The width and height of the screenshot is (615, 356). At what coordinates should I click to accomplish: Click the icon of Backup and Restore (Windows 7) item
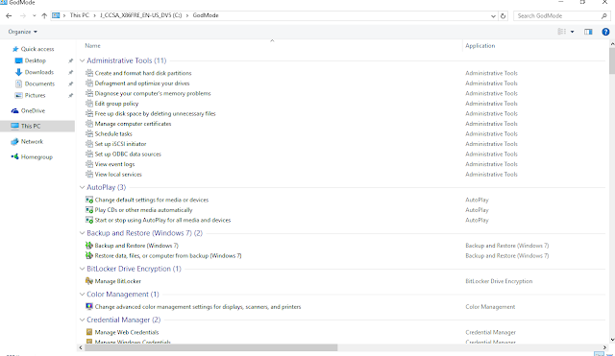[89, 246]
